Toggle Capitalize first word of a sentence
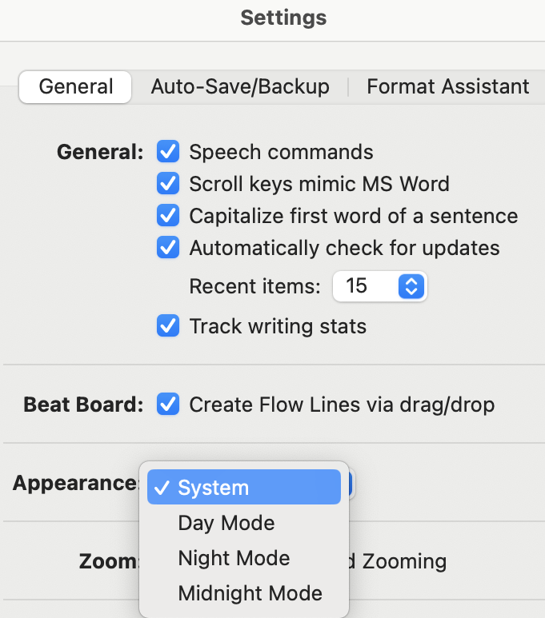This screenshot has width=545, height=618. (168, 216)
